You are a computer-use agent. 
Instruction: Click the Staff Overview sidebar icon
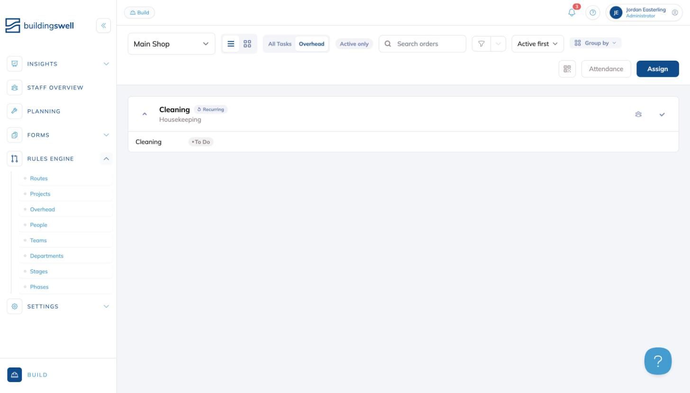15,88
